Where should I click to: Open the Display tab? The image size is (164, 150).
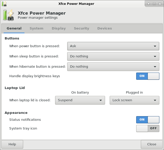point(59,28)
